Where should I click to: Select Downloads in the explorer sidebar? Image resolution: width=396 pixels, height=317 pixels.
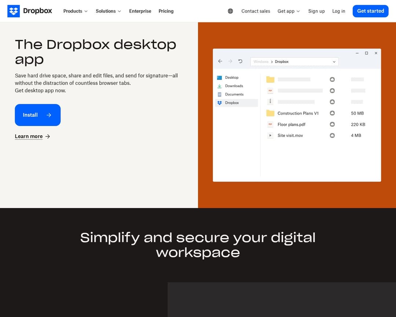click(x=234, y=86)
